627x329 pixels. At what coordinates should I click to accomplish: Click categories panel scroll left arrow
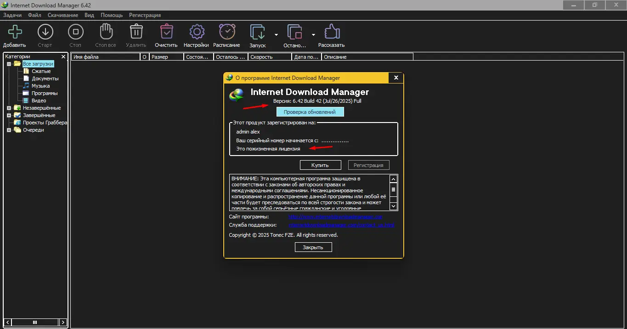(8, 322)
